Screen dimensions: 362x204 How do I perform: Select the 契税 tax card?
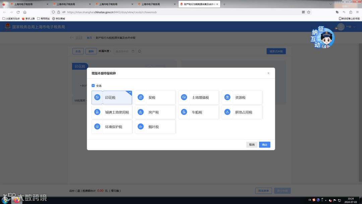click(x=155, y=98)
